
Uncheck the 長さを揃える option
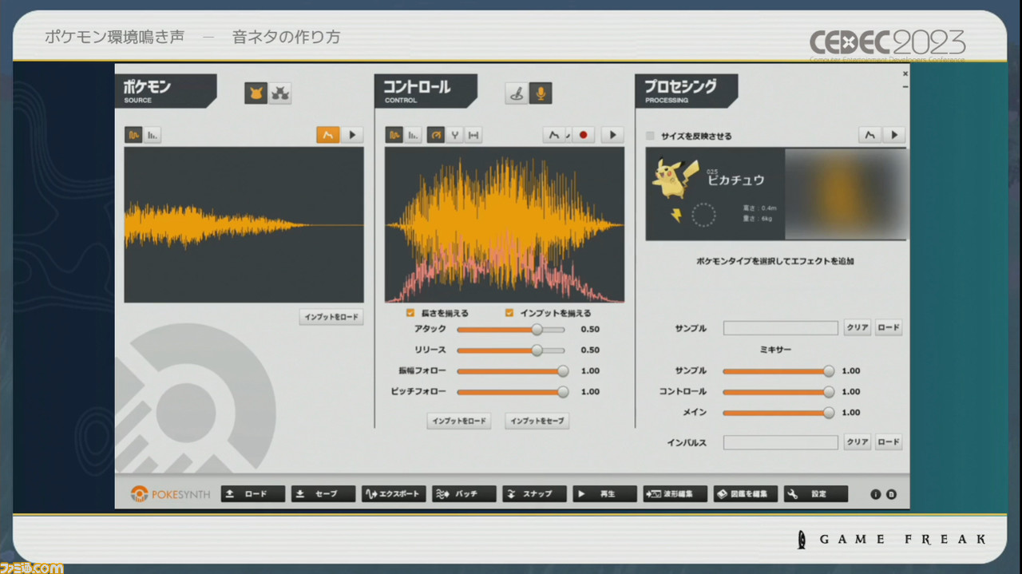[410, 313]
